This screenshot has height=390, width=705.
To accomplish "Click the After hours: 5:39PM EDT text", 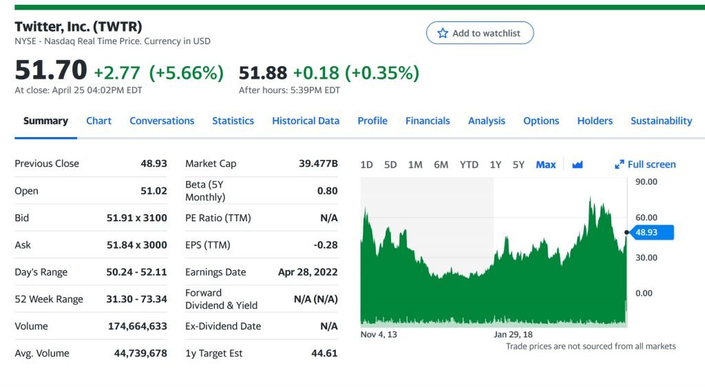I will (x=289, y=90).
